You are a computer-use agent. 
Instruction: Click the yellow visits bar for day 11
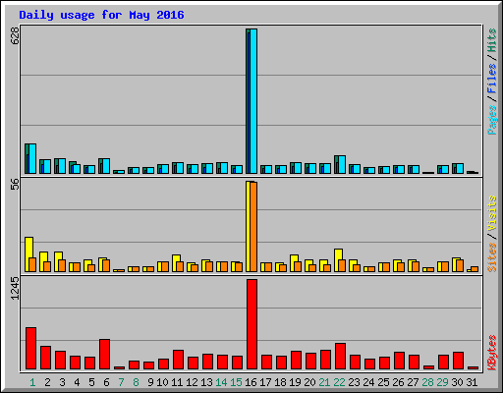175,263
